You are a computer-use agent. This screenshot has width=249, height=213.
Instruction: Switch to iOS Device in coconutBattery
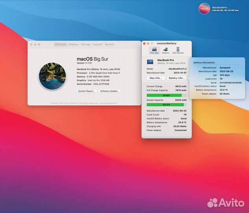(178, 50)
